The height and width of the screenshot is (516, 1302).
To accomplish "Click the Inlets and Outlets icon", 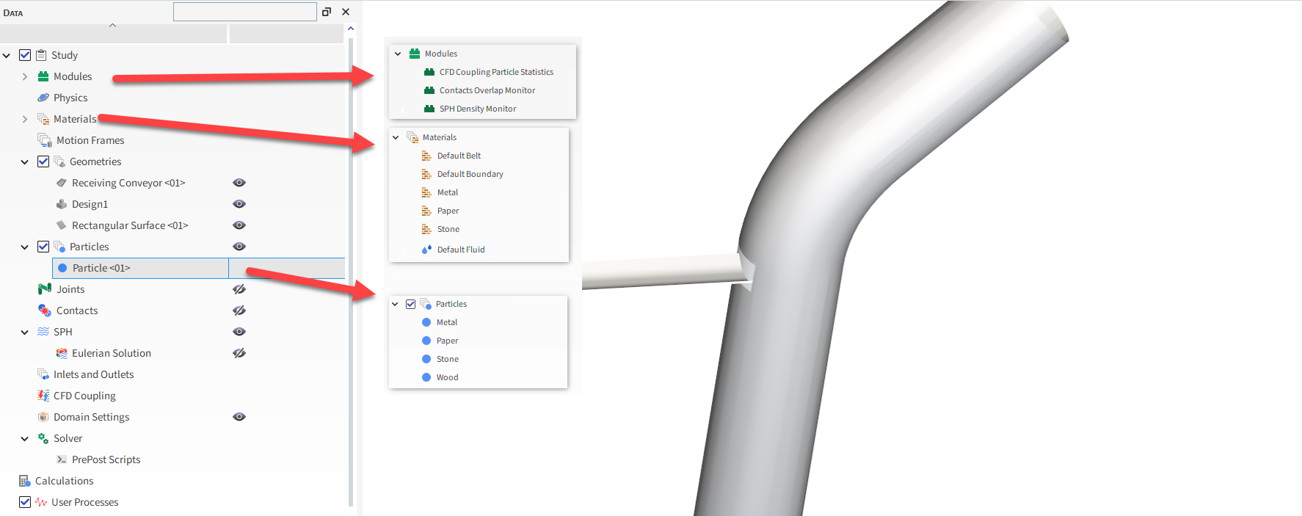I will (43, 374).
